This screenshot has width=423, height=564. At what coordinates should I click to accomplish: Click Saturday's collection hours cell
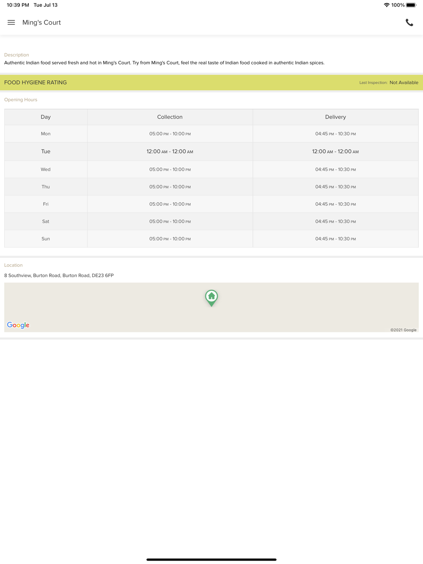(x=170, y=222)
